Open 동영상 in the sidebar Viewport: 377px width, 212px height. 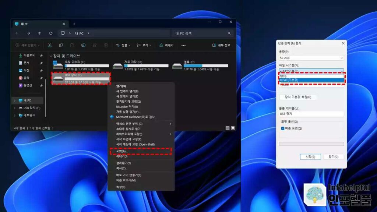click(25, 85)
